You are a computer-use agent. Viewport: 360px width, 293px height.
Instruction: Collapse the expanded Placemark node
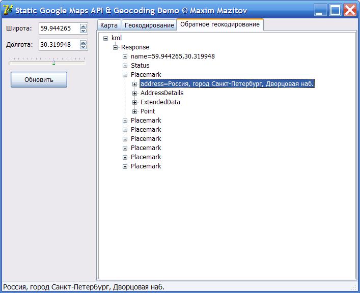(x=125, y=75)
